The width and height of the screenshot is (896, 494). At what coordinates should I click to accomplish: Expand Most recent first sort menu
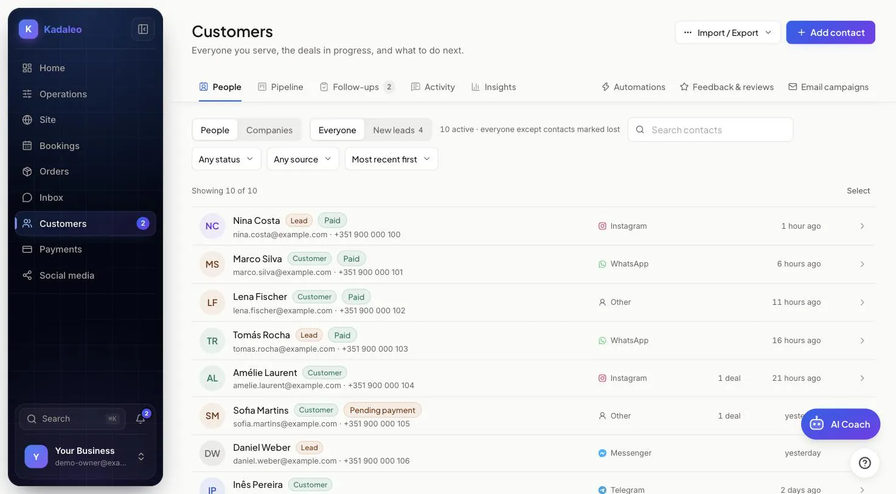391,159
